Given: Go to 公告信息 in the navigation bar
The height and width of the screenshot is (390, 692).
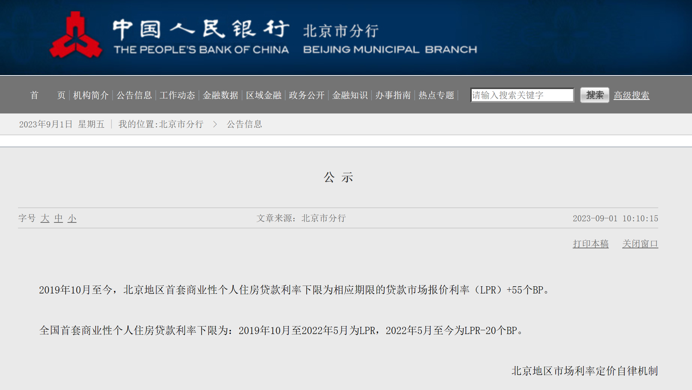Looking at the screenshot, I should coord(134,95).
